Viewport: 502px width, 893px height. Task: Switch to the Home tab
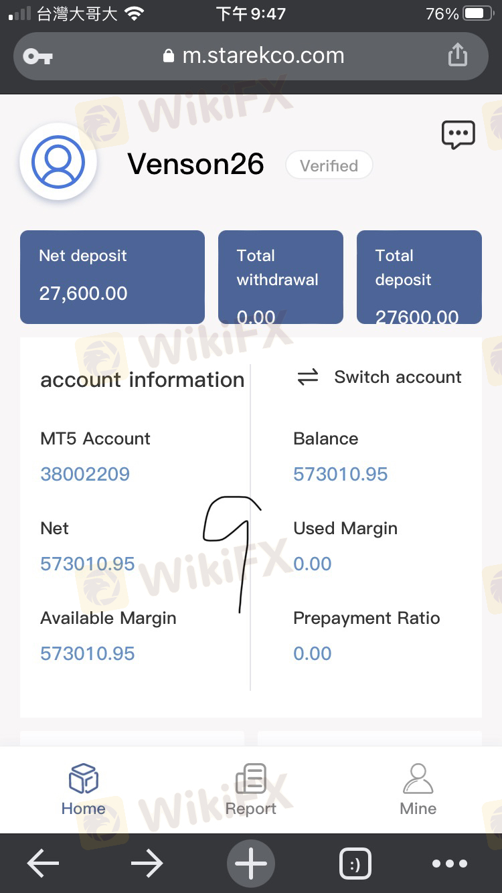coord(84,790)
